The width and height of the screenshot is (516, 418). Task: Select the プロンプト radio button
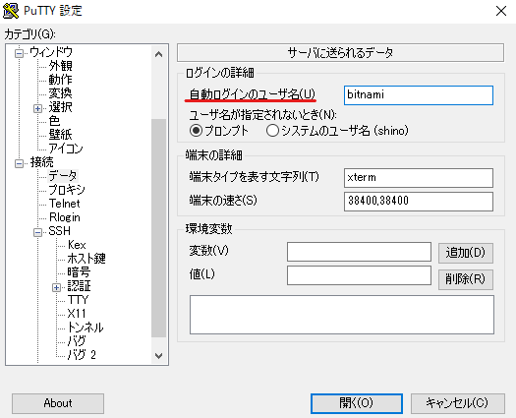(x=197, y=131)
